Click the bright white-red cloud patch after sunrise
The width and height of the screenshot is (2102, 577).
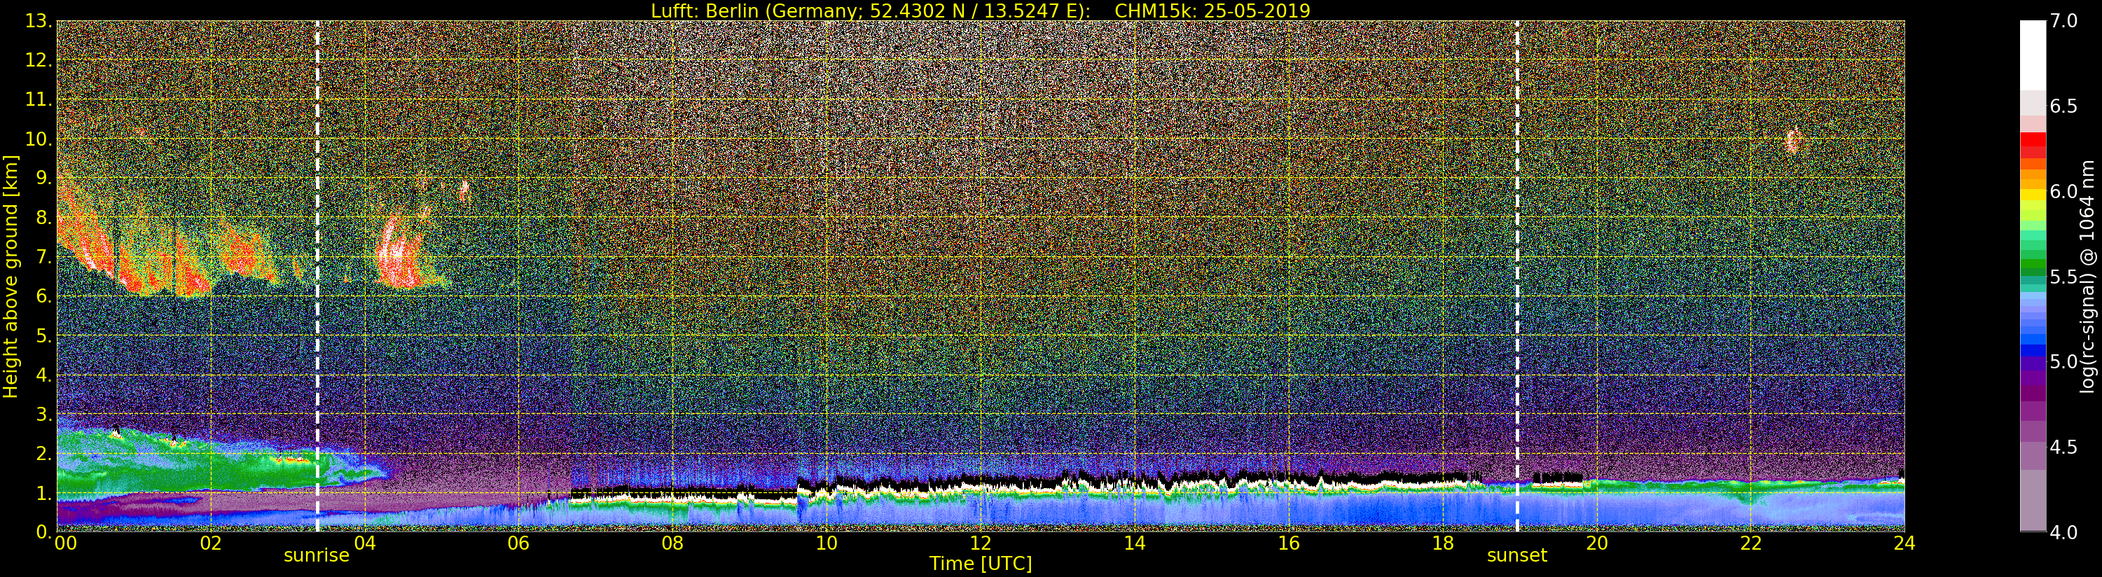[x=400, y=251]
